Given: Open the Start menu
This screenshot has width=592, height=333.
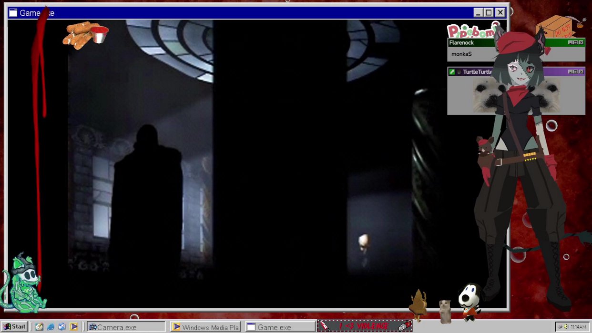Looking at the screenshot, I should pyautogui.click(x=14, y=327).
